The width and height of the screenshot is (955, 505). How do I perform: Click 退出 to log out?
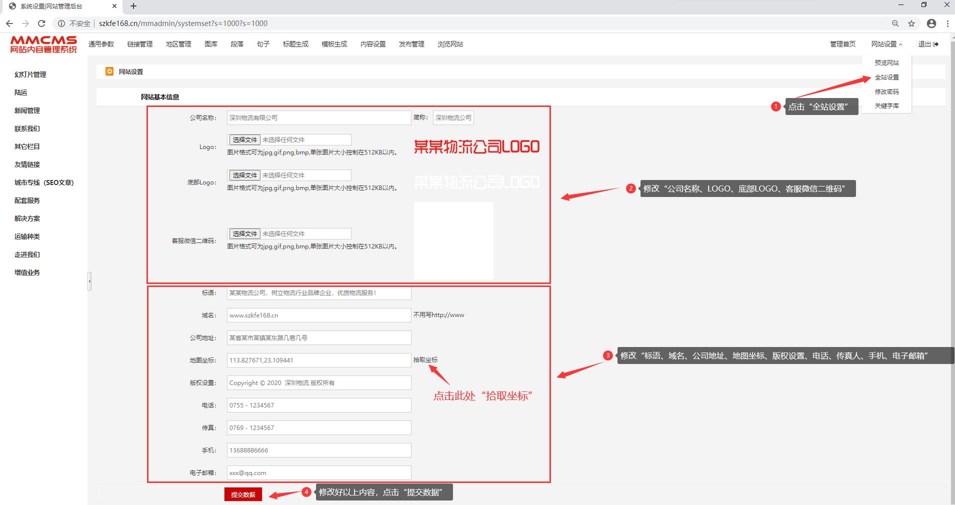pos(927,44)
